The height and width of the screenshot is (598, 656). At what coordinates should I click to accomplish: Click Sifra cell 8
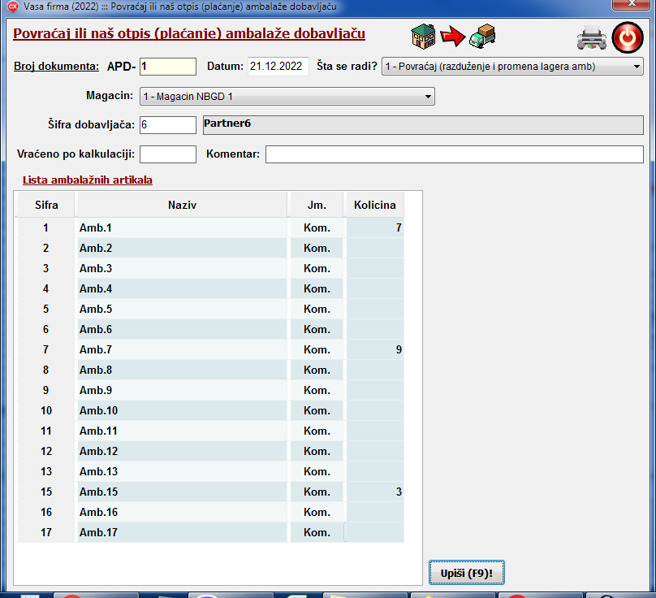point(46,370)
